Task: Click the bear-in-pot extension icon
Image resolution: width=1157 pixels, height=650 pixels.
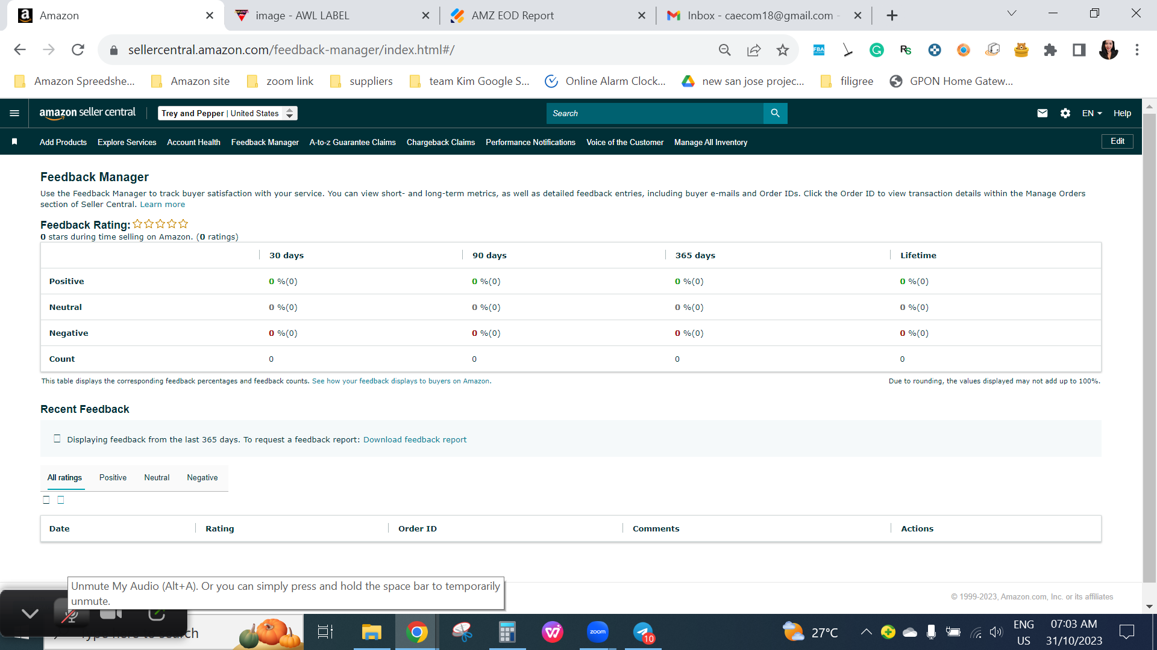Action: click(x=1021, y=50)
